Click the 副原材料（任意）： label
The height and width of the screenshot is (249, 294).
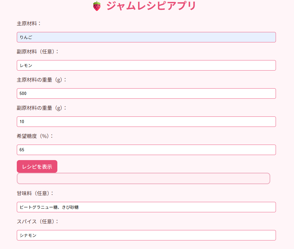tap(38, 52)
